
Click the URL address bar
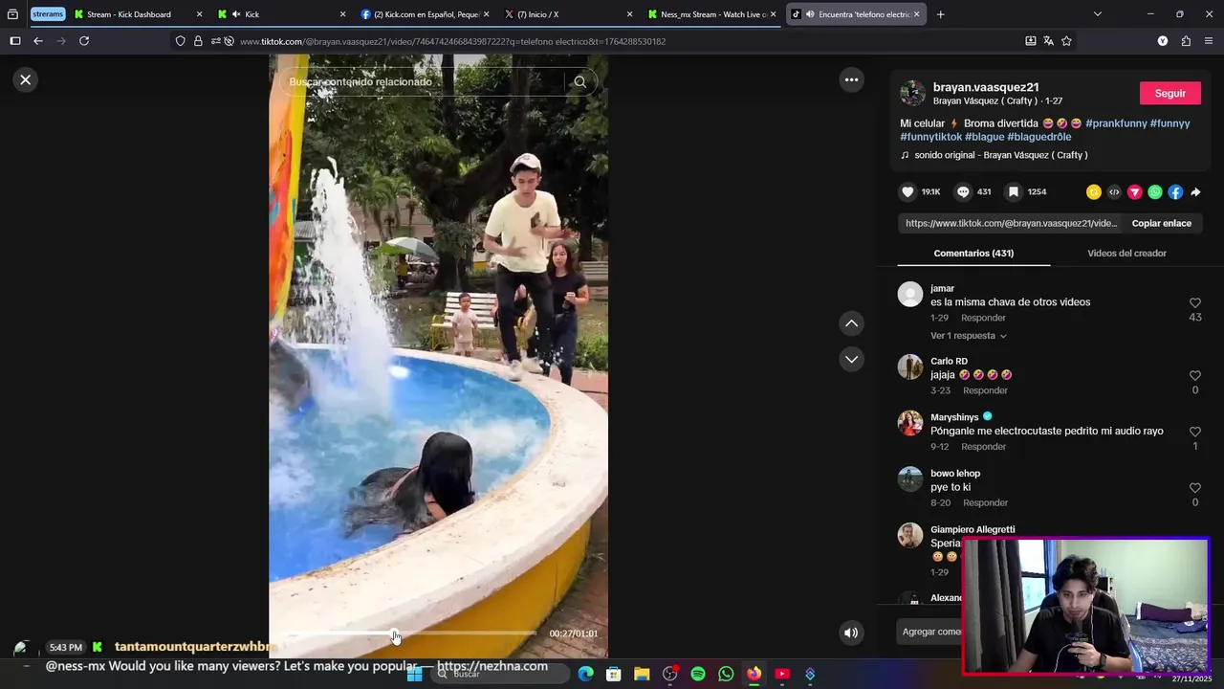(x=622, y=41)
